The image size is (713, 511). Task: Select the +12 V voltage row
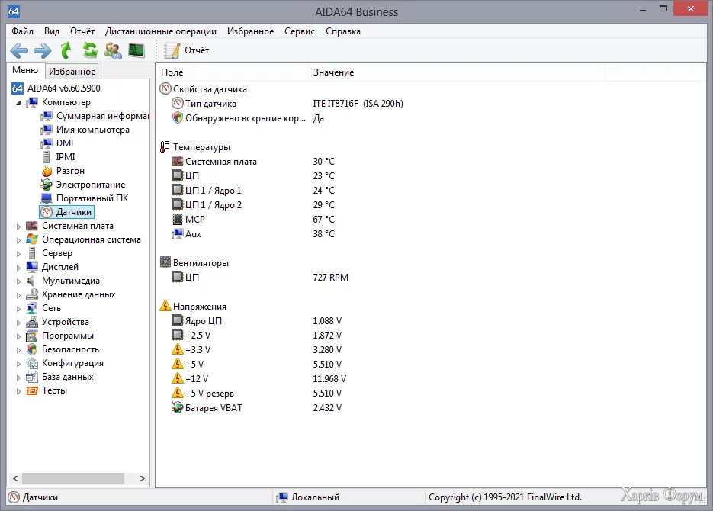[x=197, y=379]
